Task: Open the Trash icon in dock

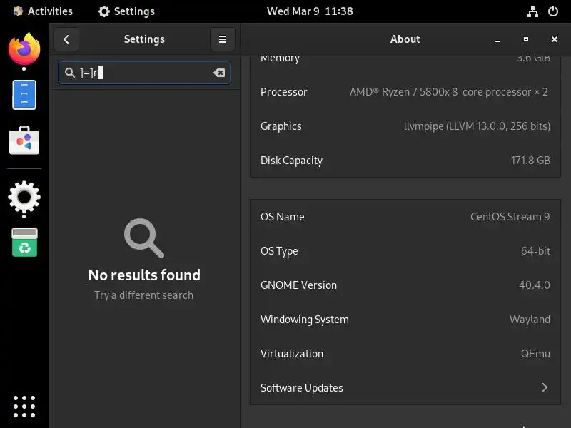Action: point(24,243)
